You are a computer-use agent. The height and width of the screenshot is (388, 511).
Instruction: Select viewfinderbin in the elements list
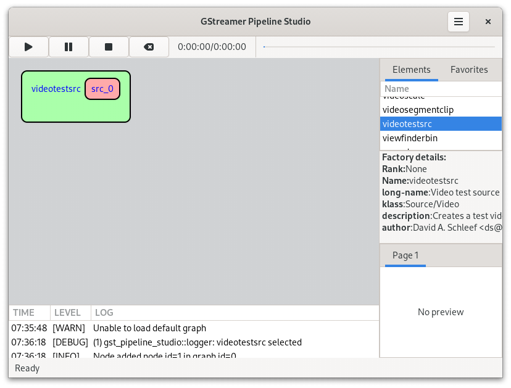(441, 138)
